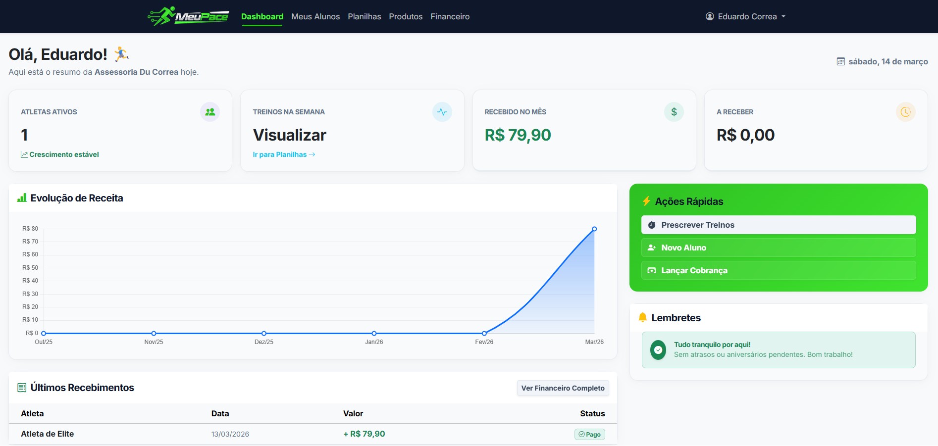Image resolution: width=938 pixels, height=446 pixels.
Task: Click the athletes group icon
Action: coord(210,112)
